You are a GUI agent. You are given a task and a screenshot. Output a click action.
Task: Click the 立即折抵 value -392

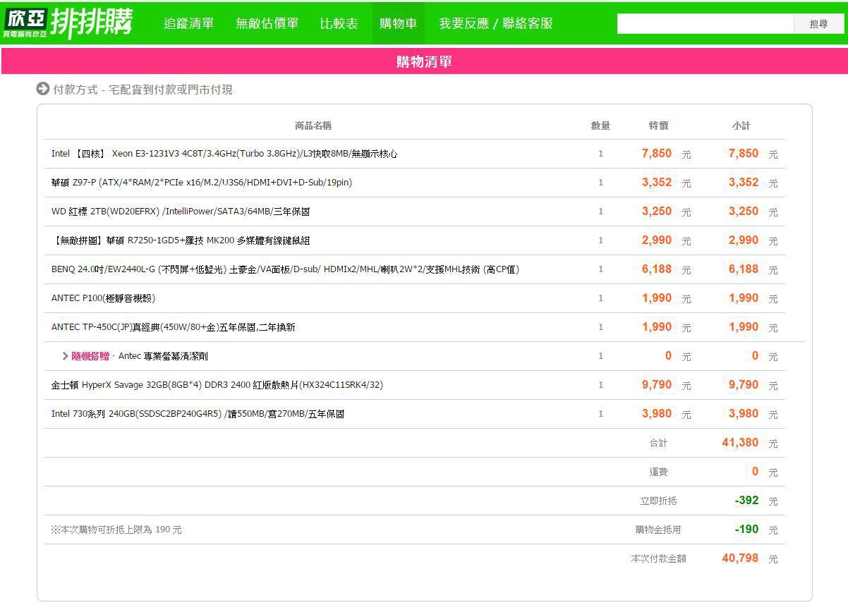pos(746,500)
